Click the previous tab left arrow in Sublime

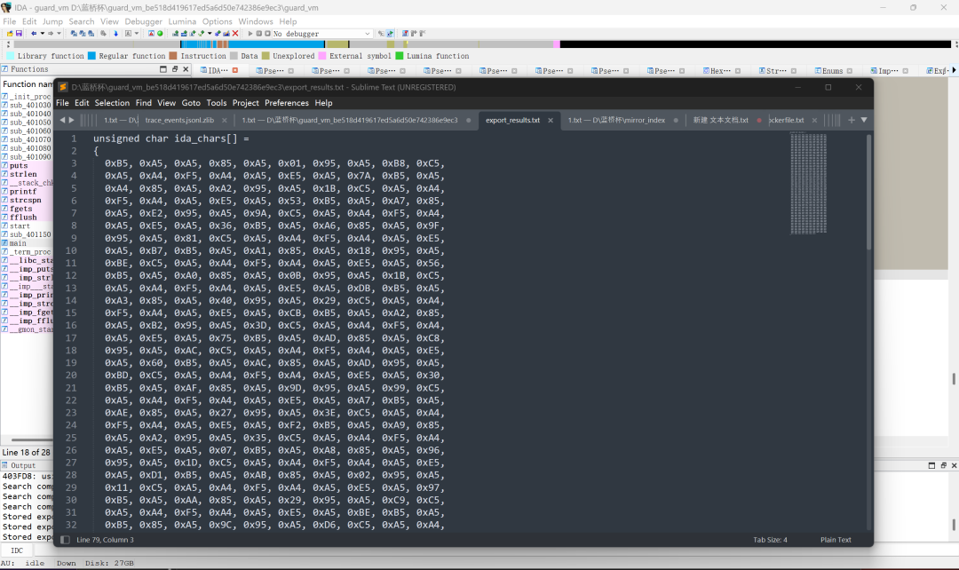(62, 120)
